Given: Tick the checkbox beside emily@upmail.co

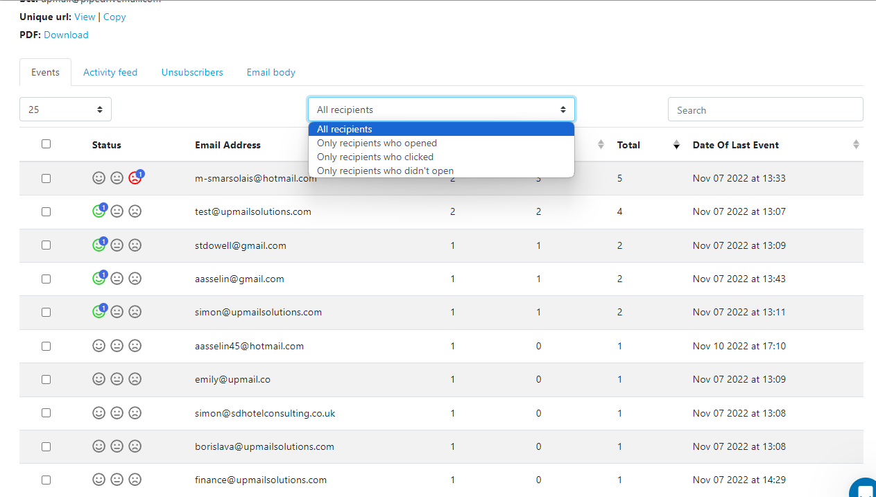Looking at the screenshot, I should click(x=46, y=379).
